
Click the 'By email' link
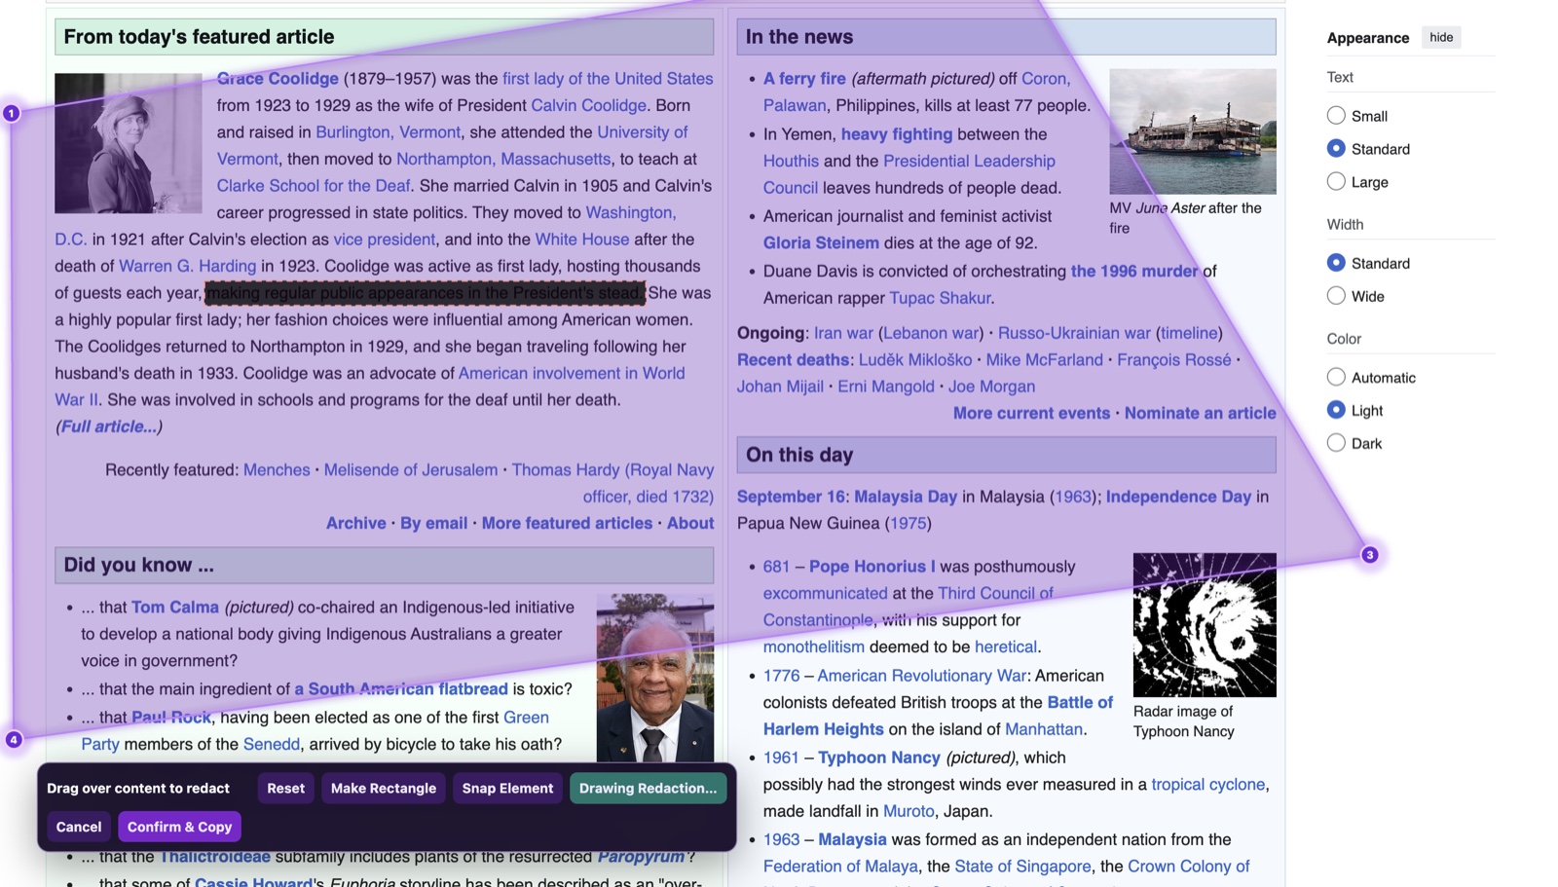pyautogui.click(x=433, y=523)
